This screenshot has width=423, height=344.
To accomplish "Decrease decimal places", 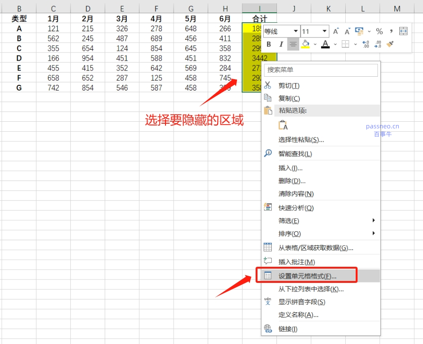I will point(378,44).
